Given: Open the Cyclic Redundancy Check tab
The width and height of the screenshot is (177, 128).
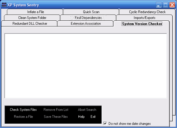Looking at the screenshot, I should (147, 12).
